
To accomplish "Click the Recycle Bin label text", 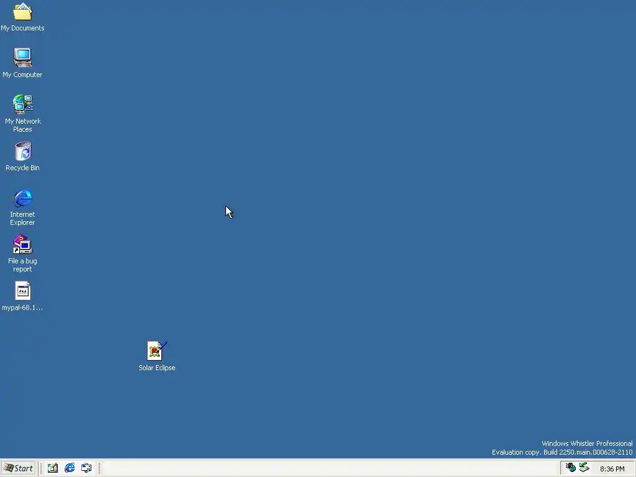I will (x=23, y=168).
